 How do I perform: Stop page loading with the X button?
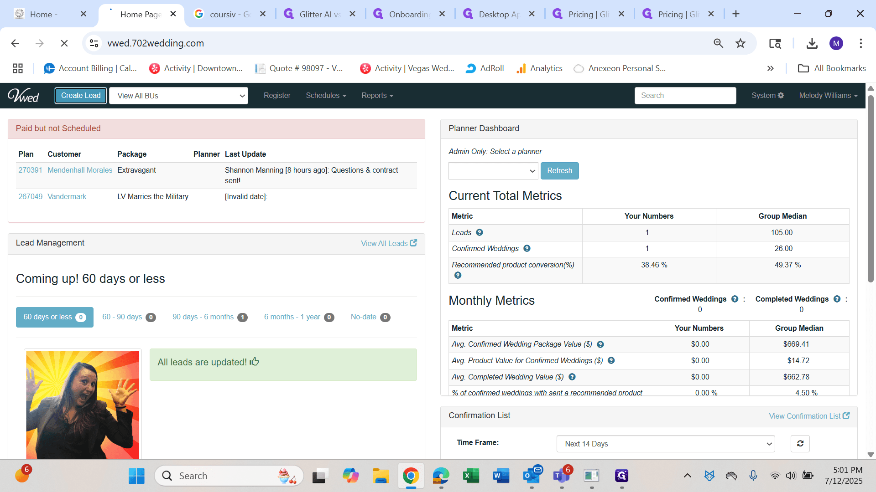coord(64,43)
